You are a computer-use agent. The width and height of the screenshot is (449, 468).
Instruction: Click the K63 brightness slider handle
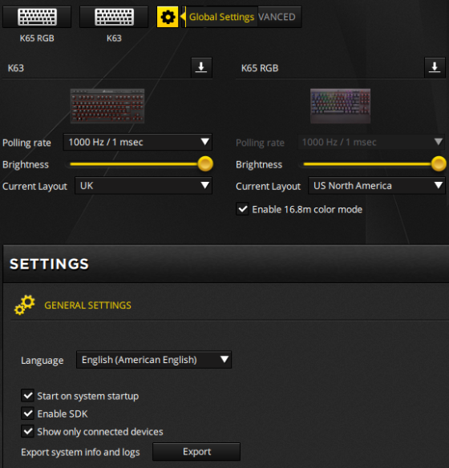(205, 163)
